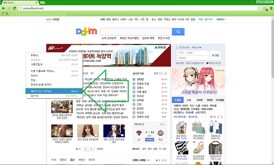
Task: Bookmark page with the star icon
Action: [259, 8]
